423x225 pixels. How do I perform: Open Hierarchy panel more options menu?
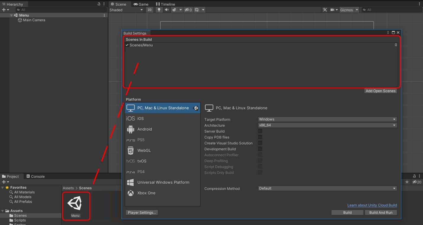coord(104,4)
